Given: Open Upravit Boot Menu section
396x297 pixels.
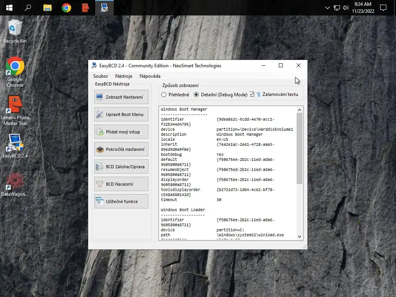Looking at the screenshot, I should [121, 114].
